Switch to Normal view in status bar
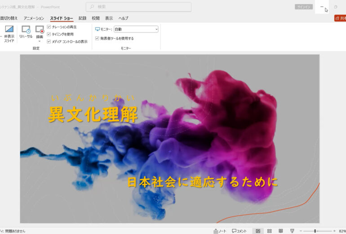The height and width of the screenshot is (234, 346). coord(257,231)
